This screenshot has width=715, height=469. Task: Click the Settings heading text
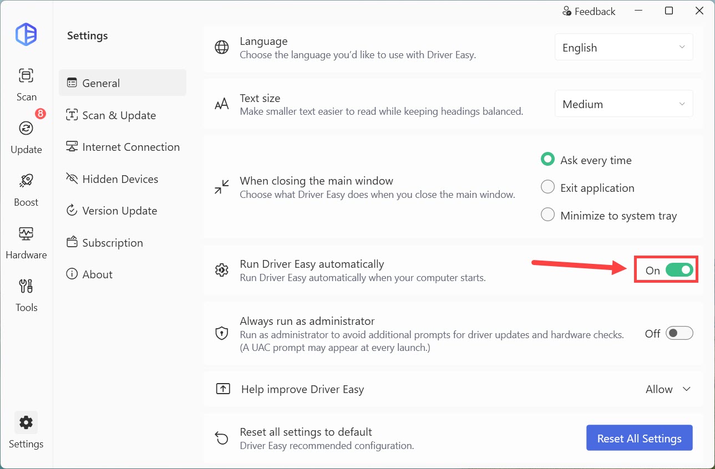pos(88,36)
